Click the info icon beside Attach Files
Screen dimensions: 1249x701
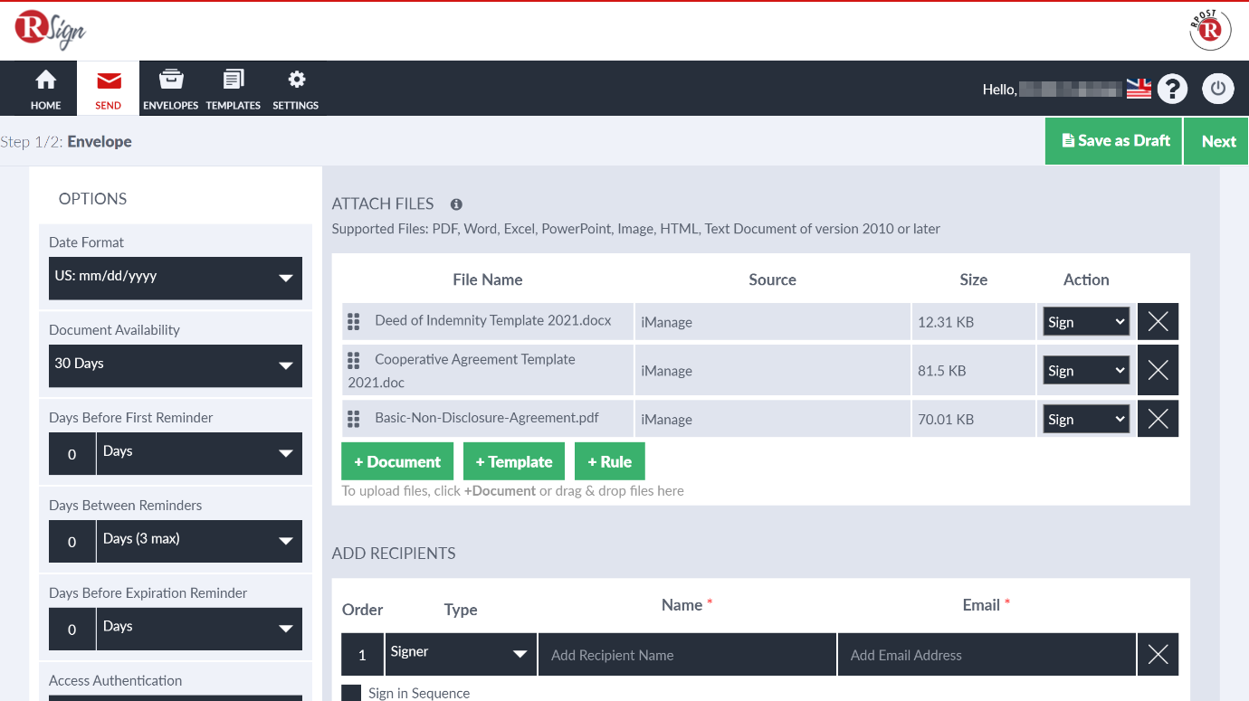(456, 204)
